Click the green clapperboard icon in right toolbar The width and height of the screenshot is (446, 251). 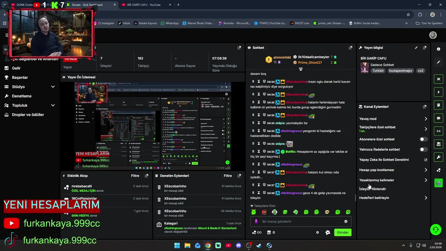tap(438, 183)
